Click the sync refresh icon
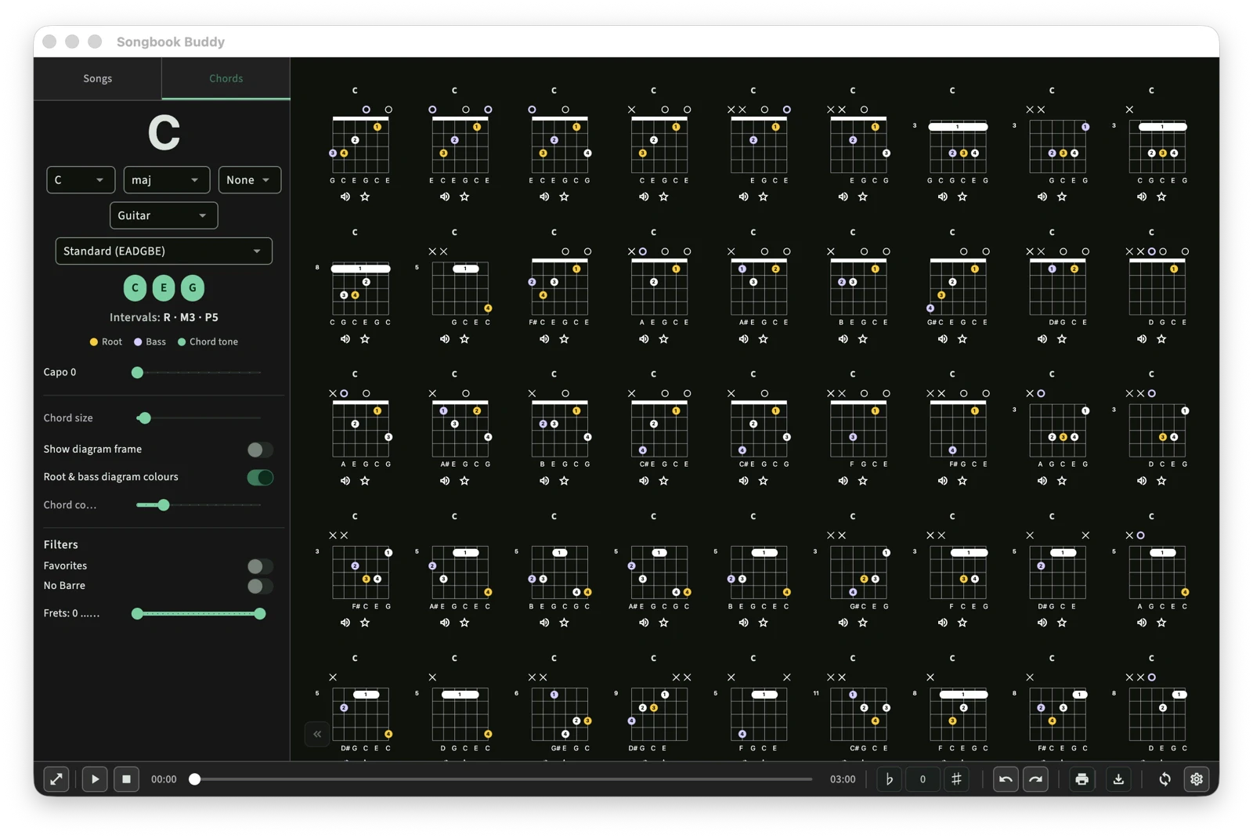The height and width of the screenshot is (838, 1253). point(1165,779)
